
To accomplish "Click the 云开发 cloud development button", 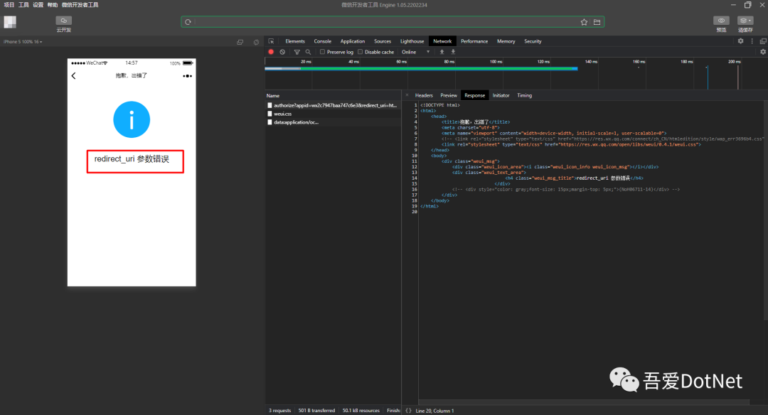I will (x=64, y=21).
